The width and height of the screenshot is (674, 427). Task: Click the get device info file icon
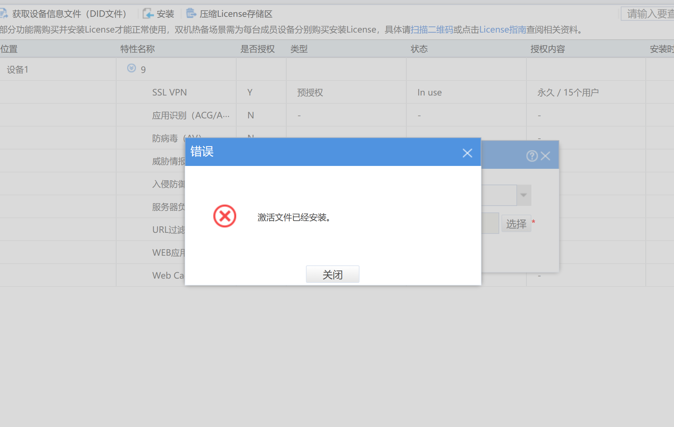coord(4,14)
